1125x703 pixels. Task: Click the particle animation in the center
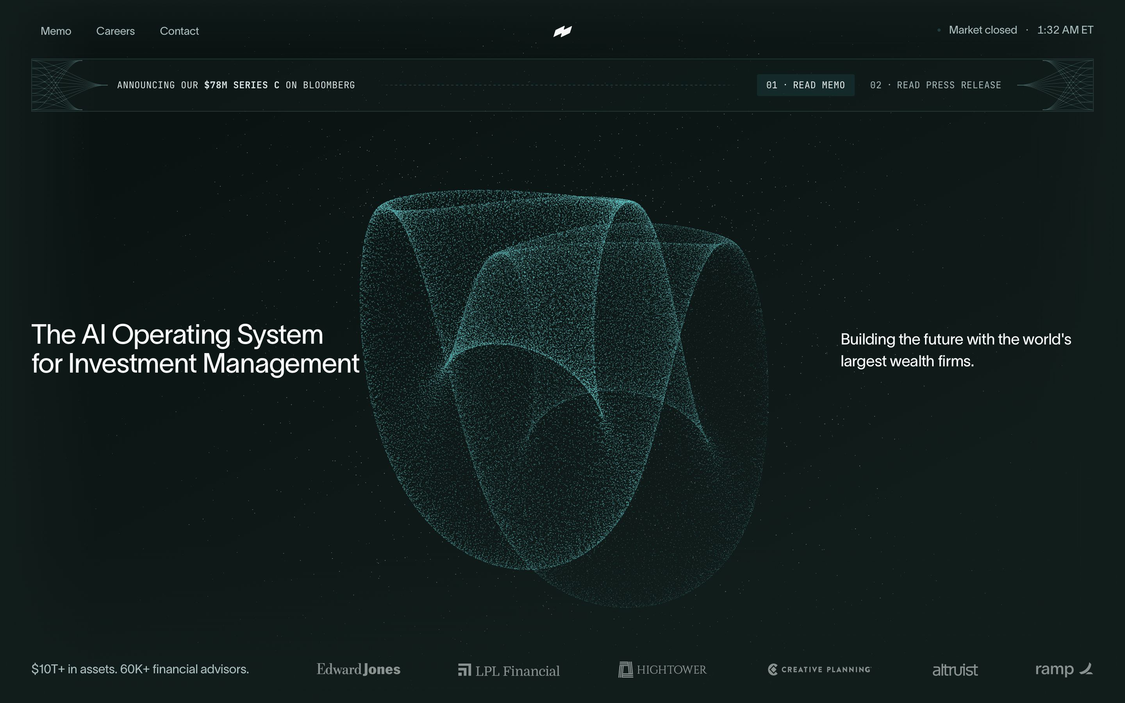tap(563, 398)
